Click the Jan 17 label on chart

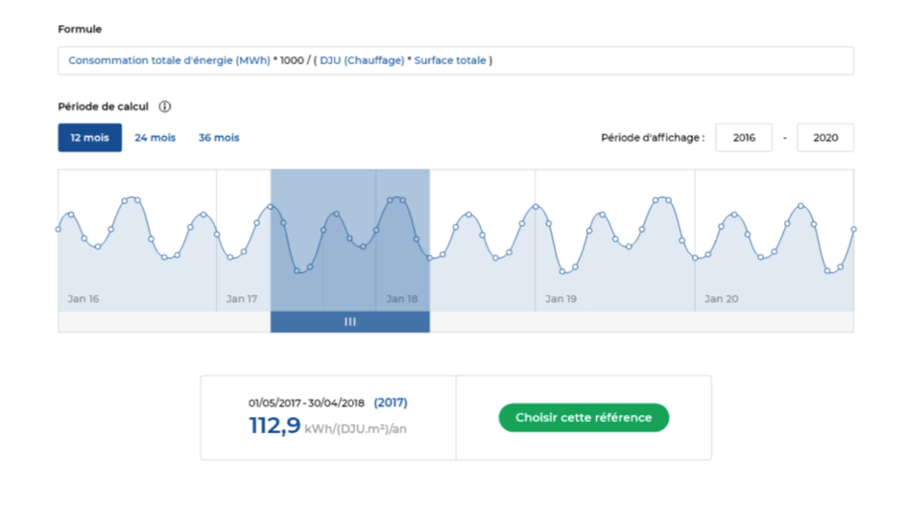(x=242, y=299)
